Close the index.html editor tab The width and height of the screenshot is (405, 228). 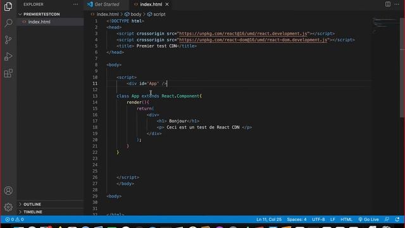167,4
